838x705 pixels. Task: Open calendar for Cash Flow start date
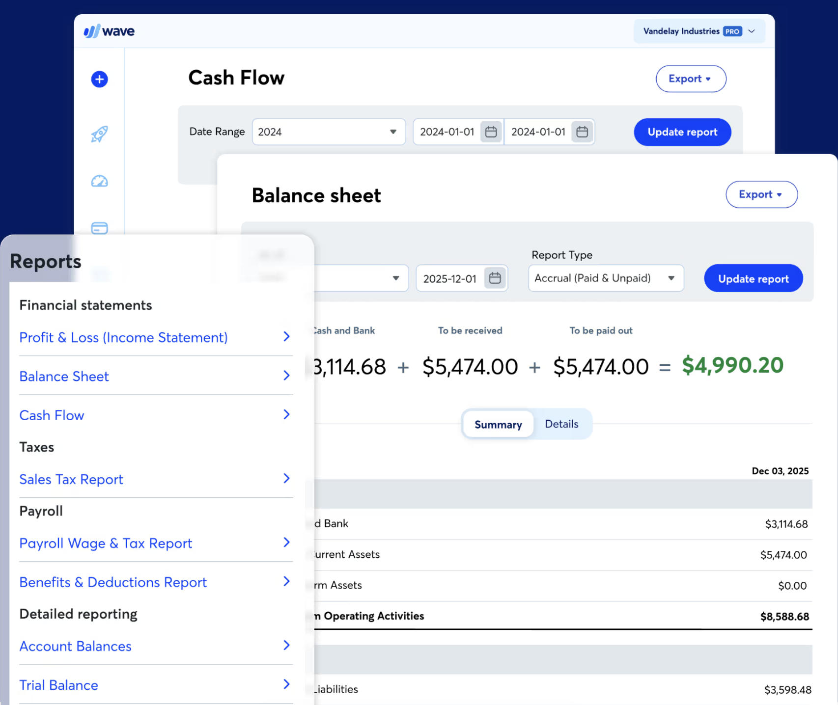pyautogui.click(x=491, y=132)
